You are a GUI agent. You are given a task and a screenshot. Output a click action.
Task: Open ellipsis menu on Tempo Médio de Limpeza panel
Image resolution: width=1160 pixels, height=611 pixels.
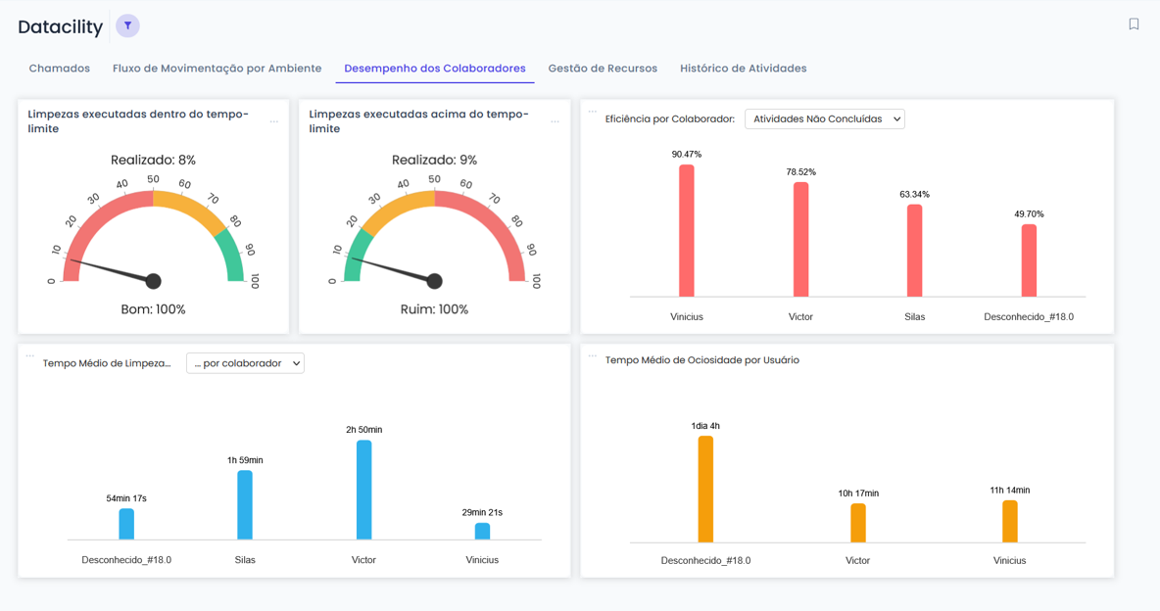coord(29,356)
